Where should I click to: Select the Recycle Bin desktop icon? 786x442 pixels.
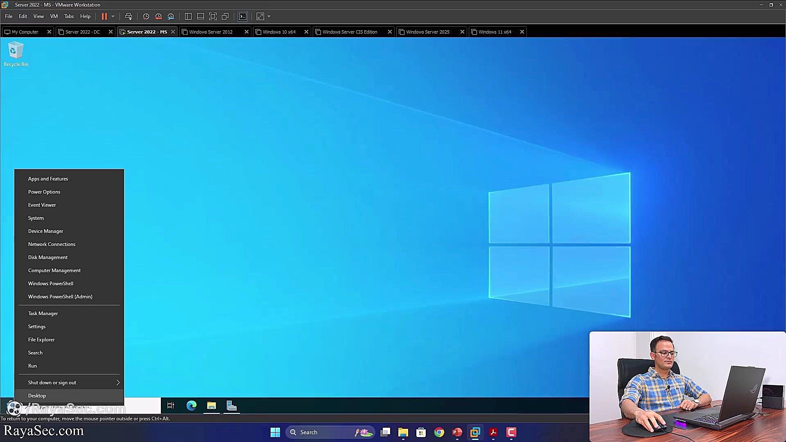16,54
